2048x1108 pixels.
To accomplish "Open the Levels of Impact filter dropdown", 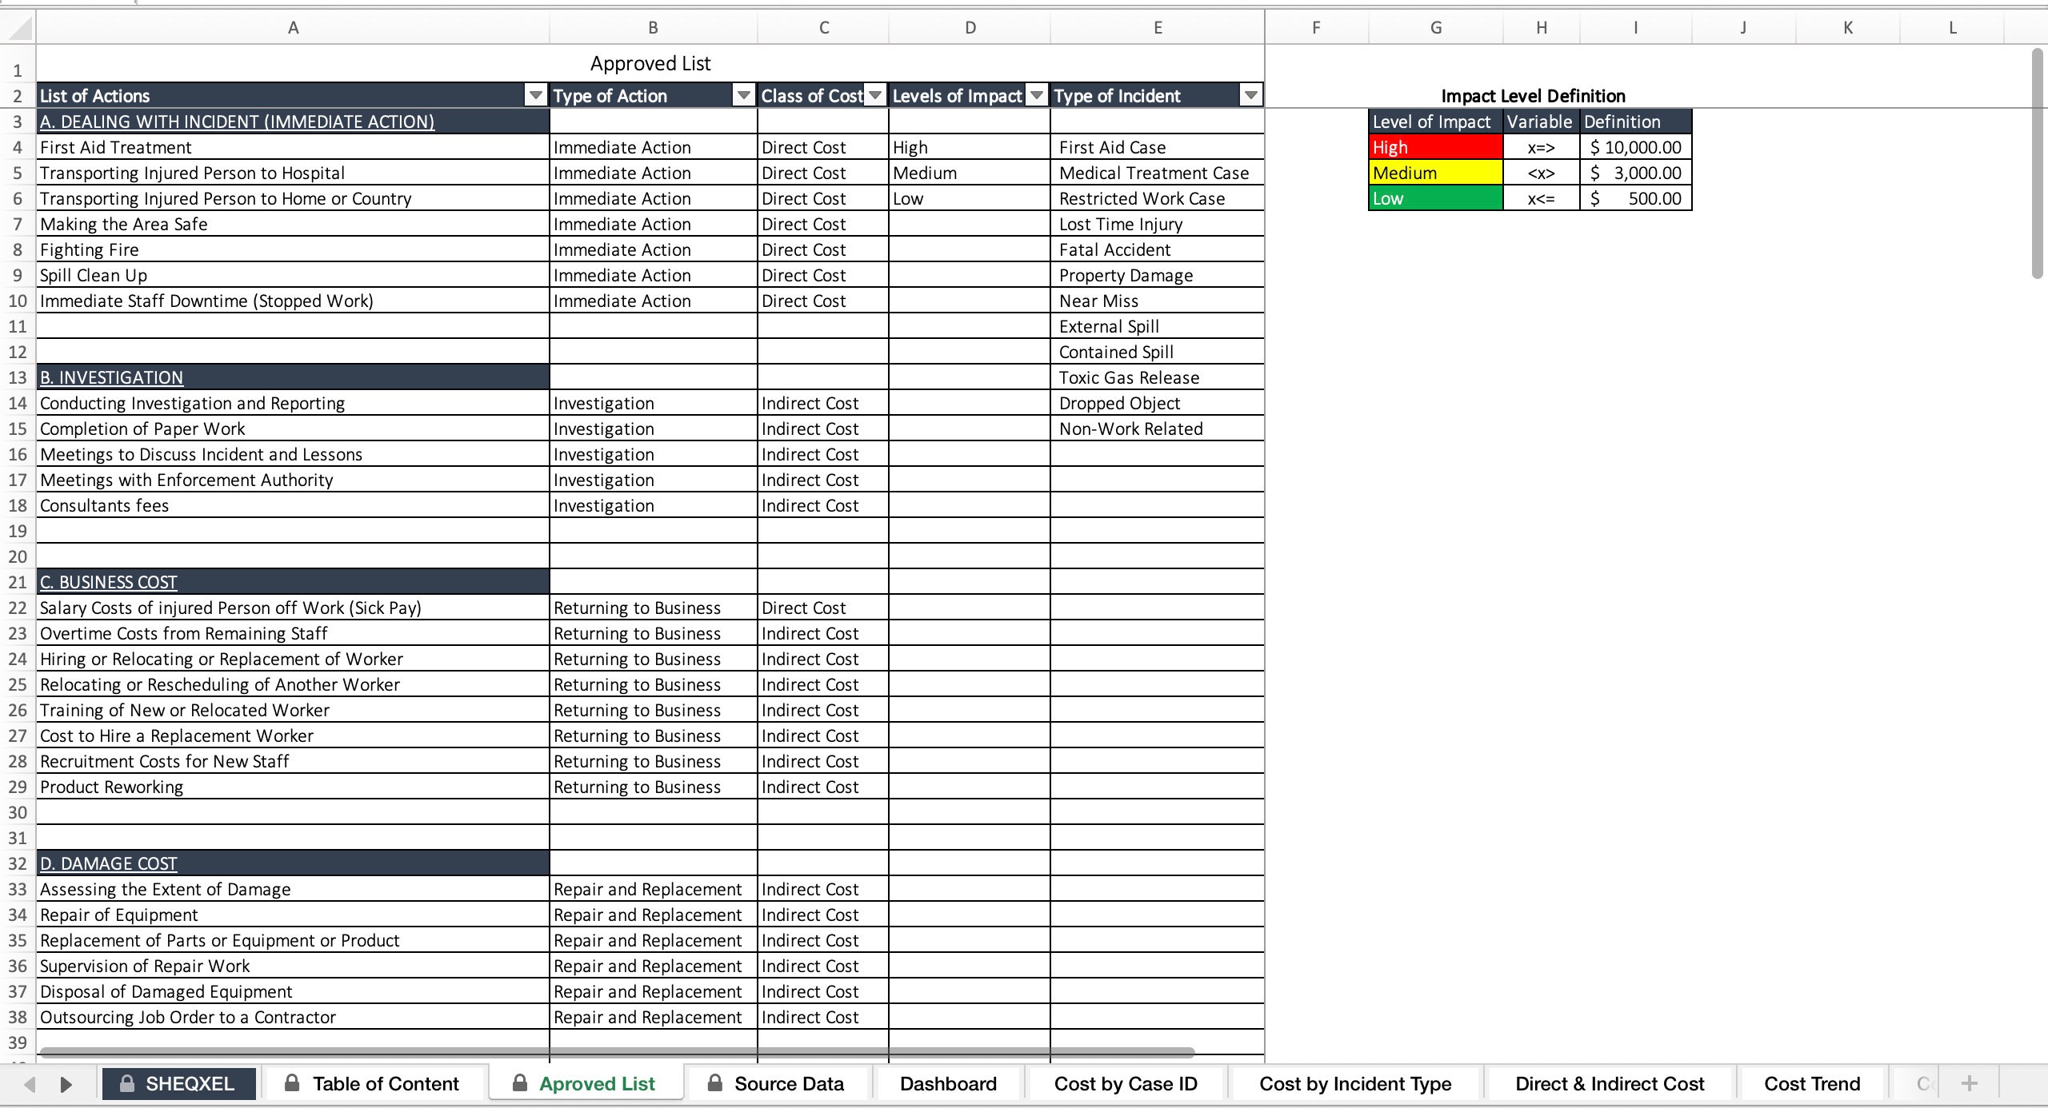I will (1035, 95).
